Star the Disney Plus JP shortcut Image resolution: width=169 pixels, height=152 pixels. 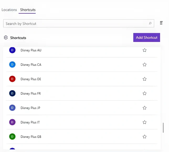145,108
